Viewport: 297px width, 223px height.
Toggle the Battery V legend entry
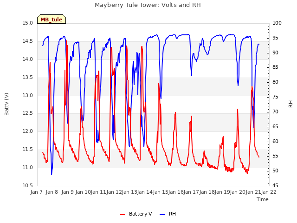[x=136, y=214]
